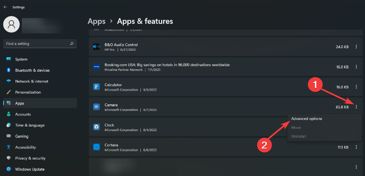Open the Privacy & security shield icon
The image size is (365, 176).
tap(9, 158)
